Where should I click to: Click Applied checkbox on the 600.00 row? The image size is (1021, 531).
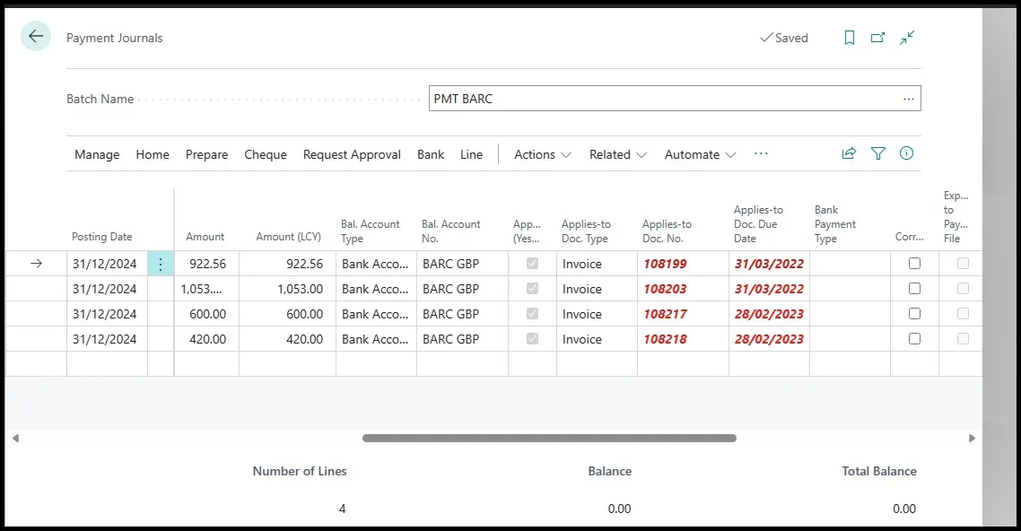(x=532, y=314)
